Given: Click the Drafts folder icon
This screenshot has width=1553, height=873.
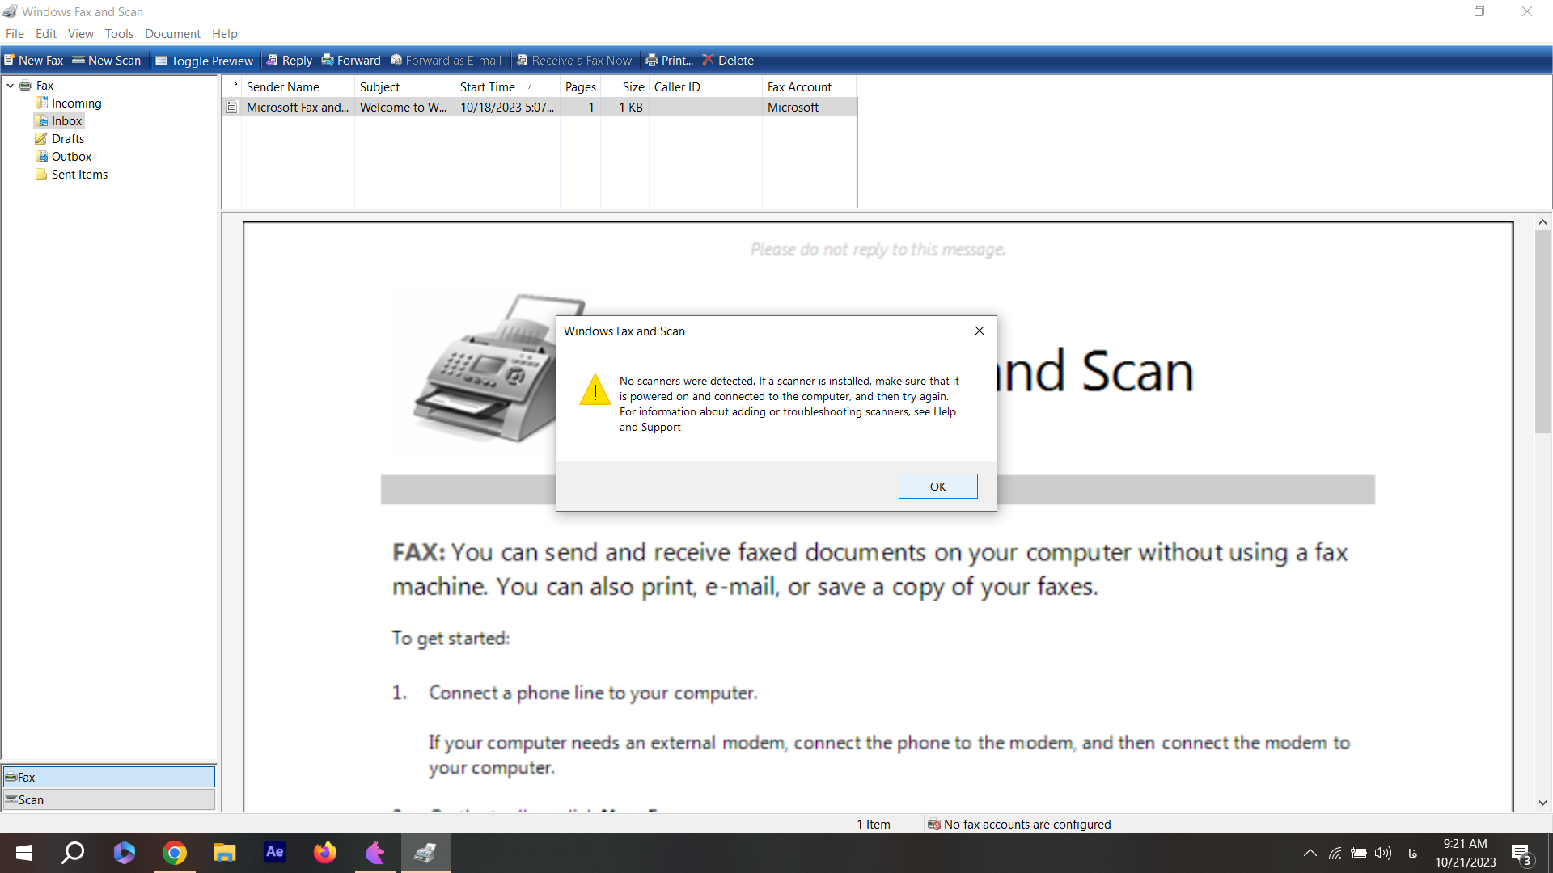Looking at the screenshot, I should pos(41,139).
